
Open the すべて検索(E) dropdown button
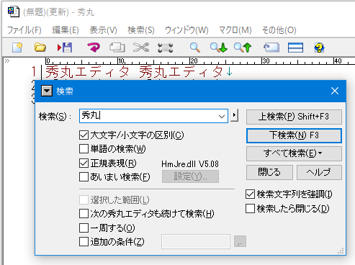coord(294,153)
